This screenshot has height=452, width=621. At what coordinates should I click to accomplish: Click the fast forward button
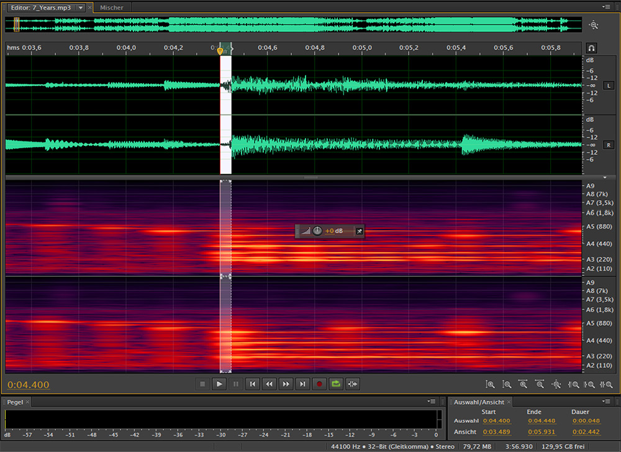[286, 384]
